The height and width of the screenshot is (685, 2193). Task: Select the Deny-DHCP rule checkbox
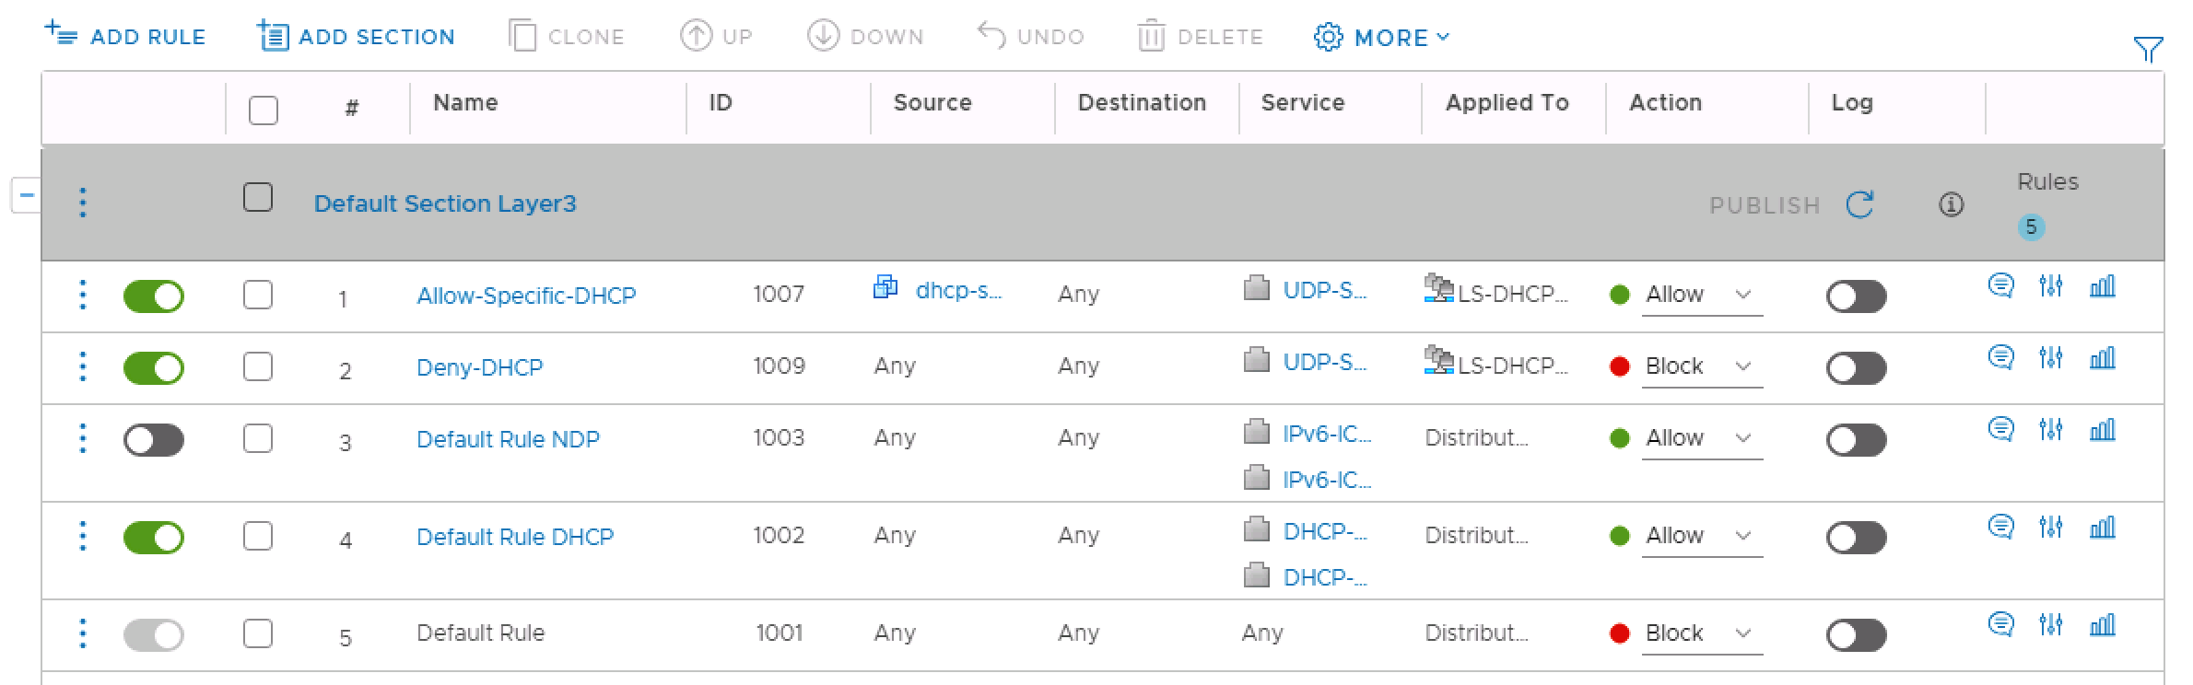click(258, 367)
